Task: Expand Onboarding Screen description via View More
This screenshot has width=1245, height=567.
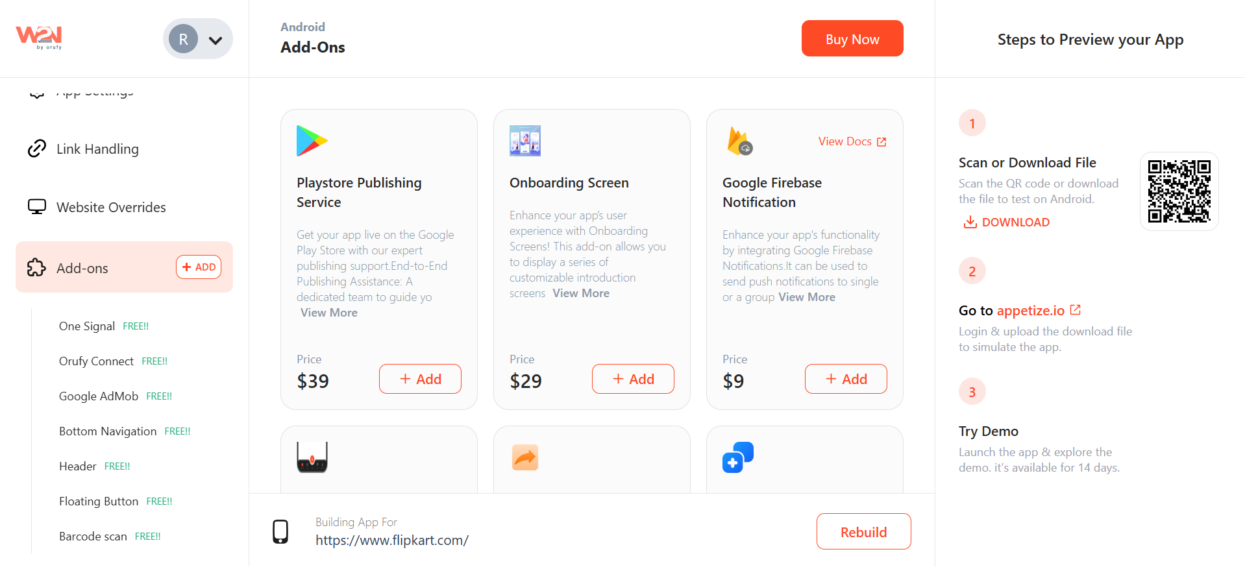Action: (581, 293)
